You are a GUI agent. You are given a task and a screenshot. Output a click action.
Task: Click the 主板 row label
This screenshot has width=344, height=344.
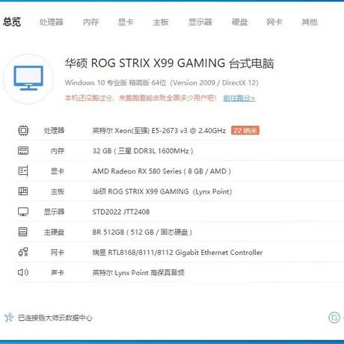(x=58, y=191)
